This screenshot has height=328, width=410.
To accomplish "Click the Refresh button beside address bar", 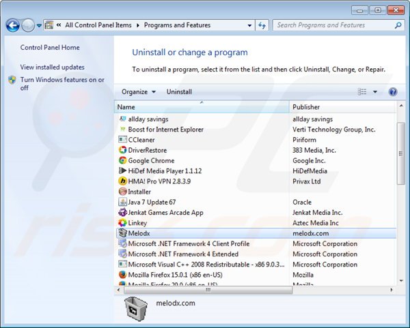I will pos(262,25).
